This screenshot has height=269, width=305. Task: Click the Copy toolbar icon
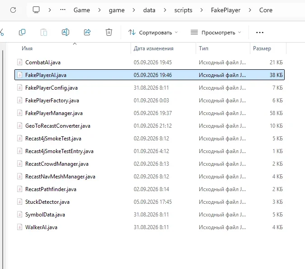click(22, 32)
